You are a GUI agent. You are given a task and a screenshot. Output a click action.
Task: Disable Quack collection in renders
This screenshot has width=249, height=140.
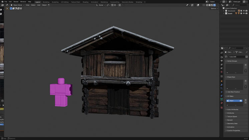tap(246, 13)
